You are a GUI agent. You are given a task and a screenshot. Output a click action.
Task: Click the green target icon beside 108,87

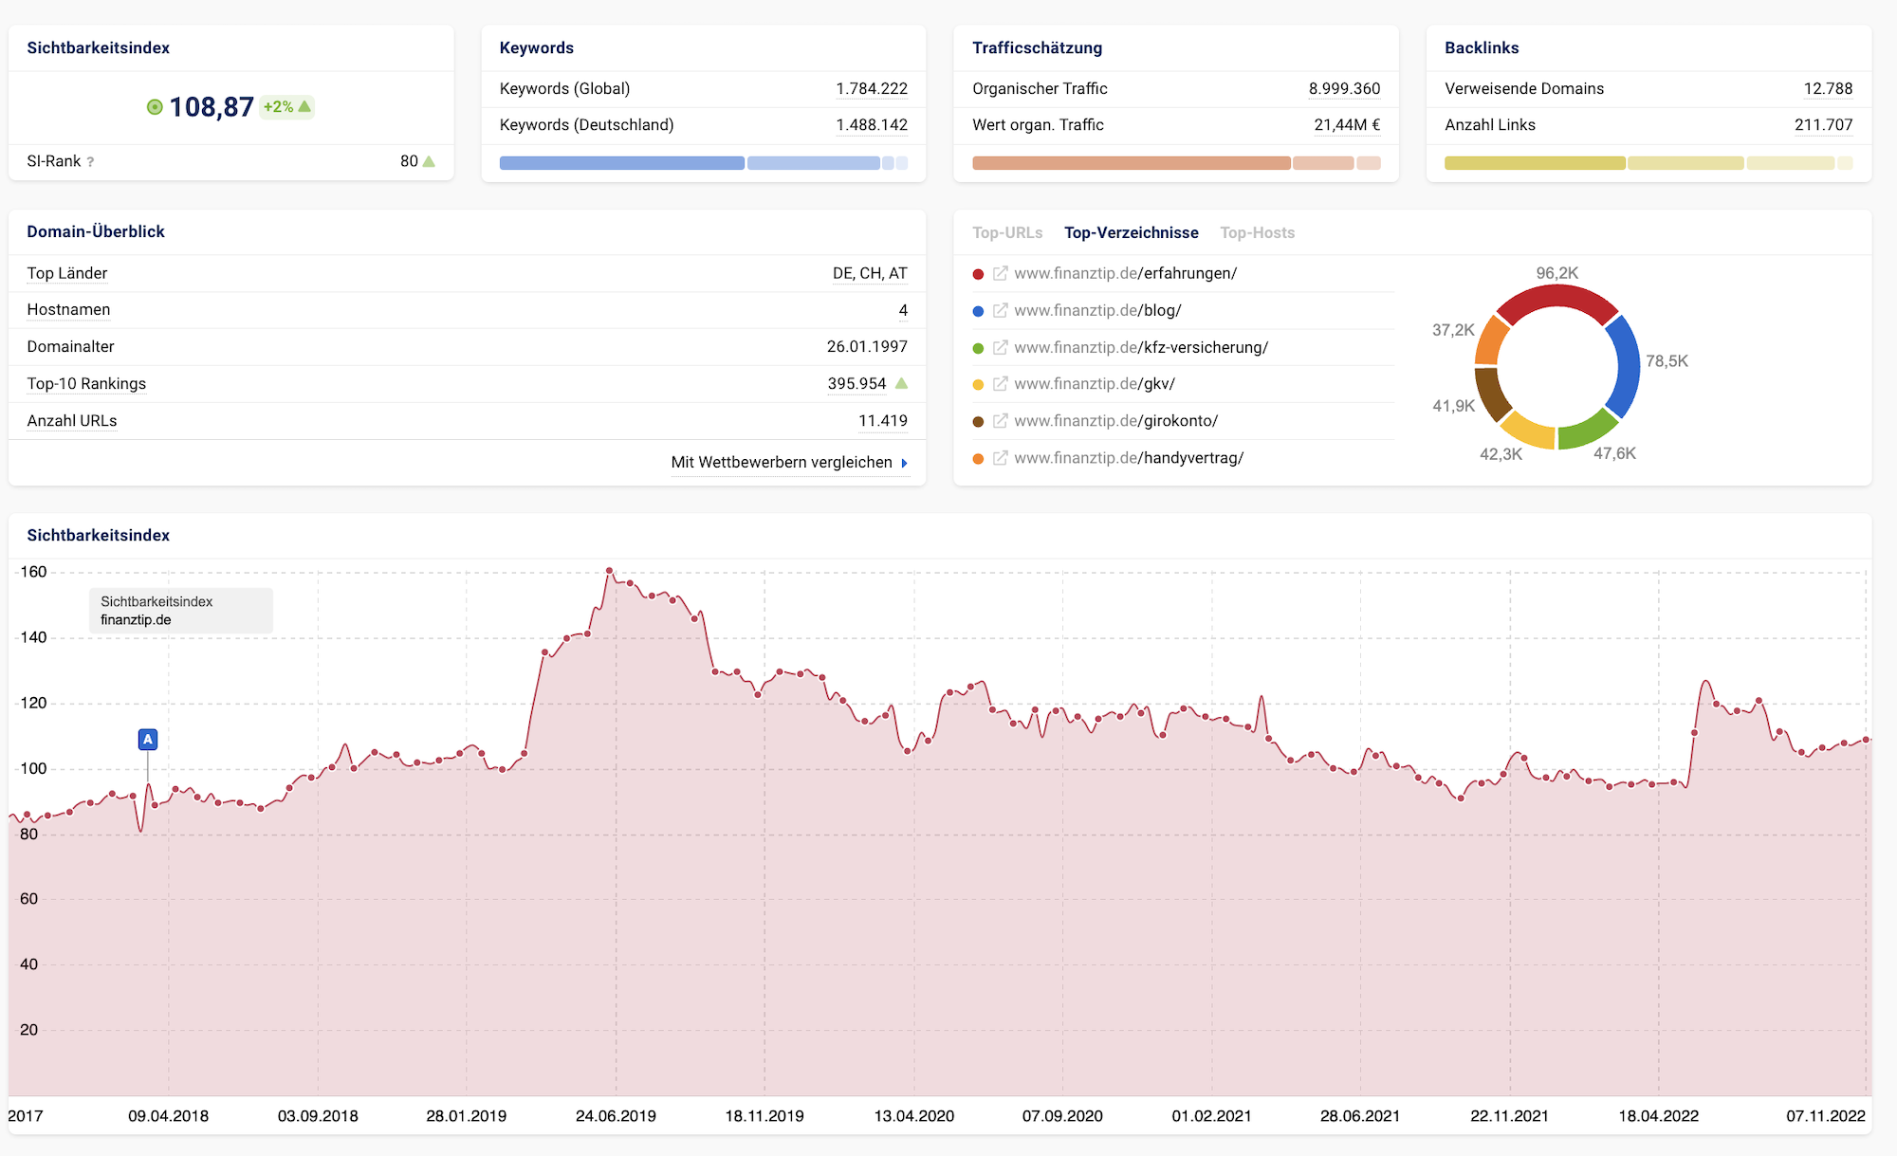[x=155, y=107]
